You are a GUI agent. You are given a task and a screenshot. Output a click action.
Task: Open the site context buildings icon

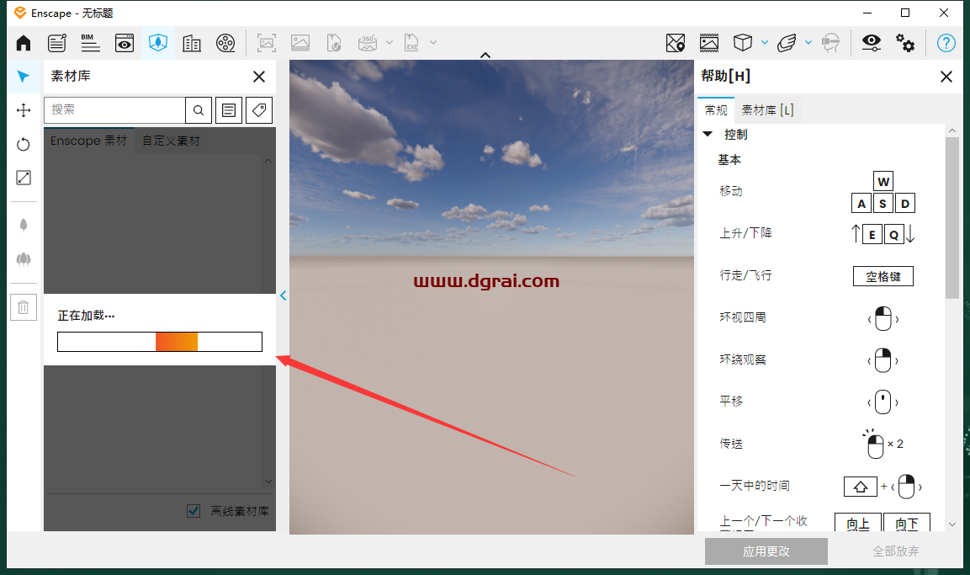click(x=192, y=43)
